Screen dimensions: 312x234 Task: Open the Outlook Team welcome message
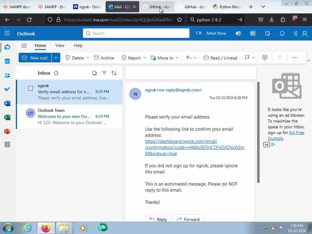click(69, 117)
